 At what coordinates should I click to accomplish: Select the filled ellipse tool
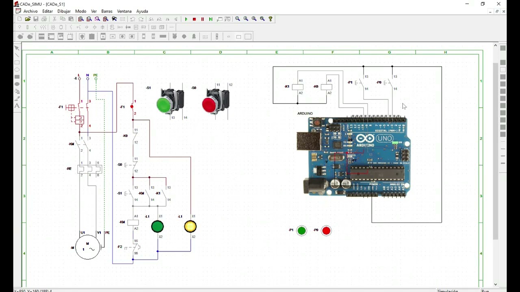click(x=17, y=84)
